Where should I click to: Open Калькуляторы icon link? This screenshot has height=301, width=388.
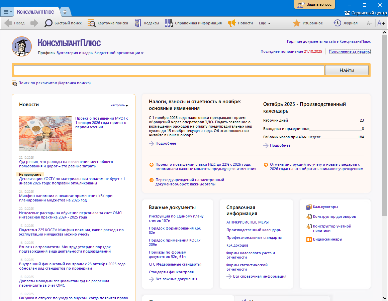[x=309, y=207]
